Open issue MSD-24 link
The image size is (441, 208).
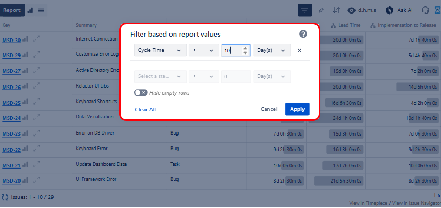click(x=11, y=118)
